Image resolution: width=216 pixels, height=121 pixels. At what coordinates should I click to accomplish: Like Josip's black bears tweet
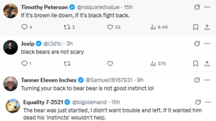[110, 64]
